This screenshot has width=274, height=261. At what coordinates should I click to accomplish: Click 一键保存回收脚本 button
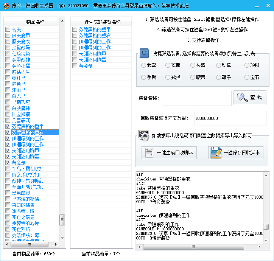(x=237, y=153)
